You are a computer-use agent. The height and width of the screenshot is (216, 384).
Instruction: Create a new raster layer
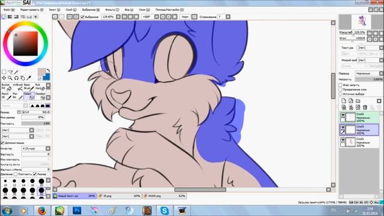[344, 101]
